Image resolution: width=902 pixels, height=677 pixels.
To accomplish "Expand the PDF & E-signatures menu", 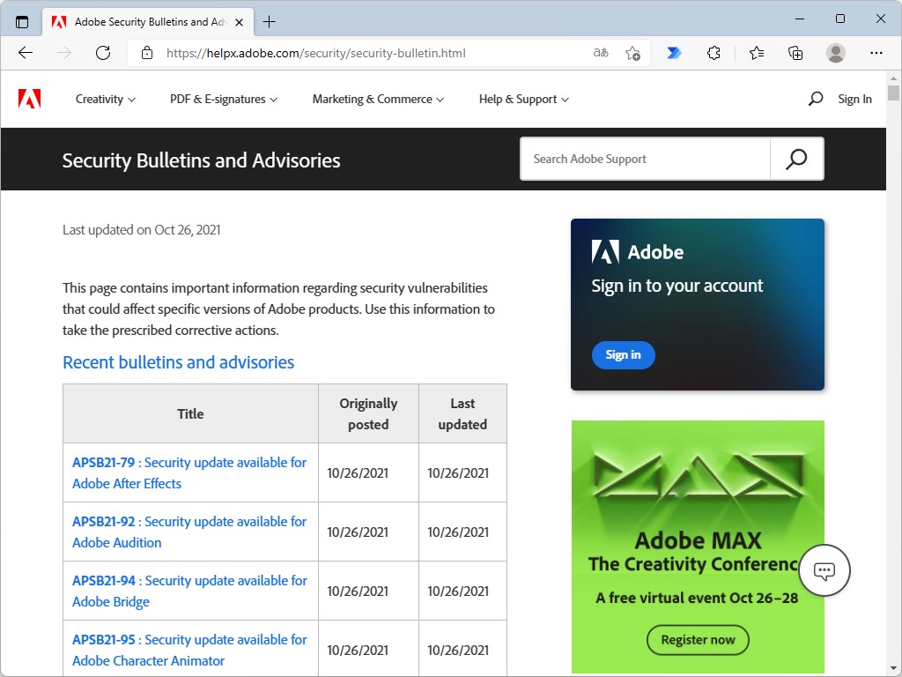I will (x=223, y=99).
